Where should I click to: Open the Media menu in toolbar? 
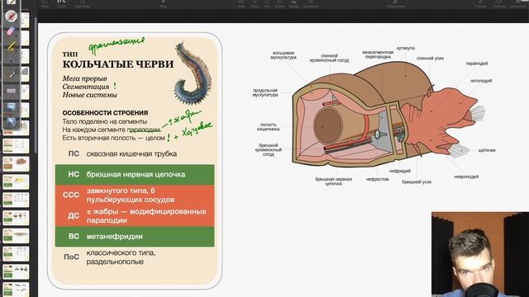[293, 3]
